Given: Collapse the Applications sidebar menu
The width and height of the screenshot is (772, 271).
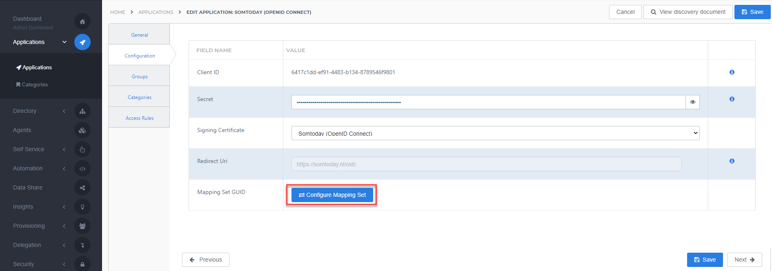Looking at the screenshot, I should point(64,42).
